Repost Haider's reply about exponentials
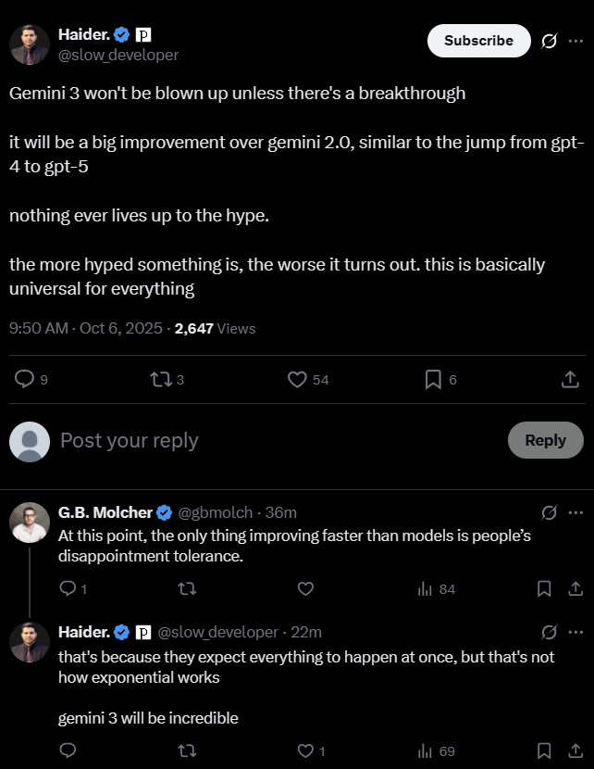Screen dimensions: 594x769 [186, 750]
